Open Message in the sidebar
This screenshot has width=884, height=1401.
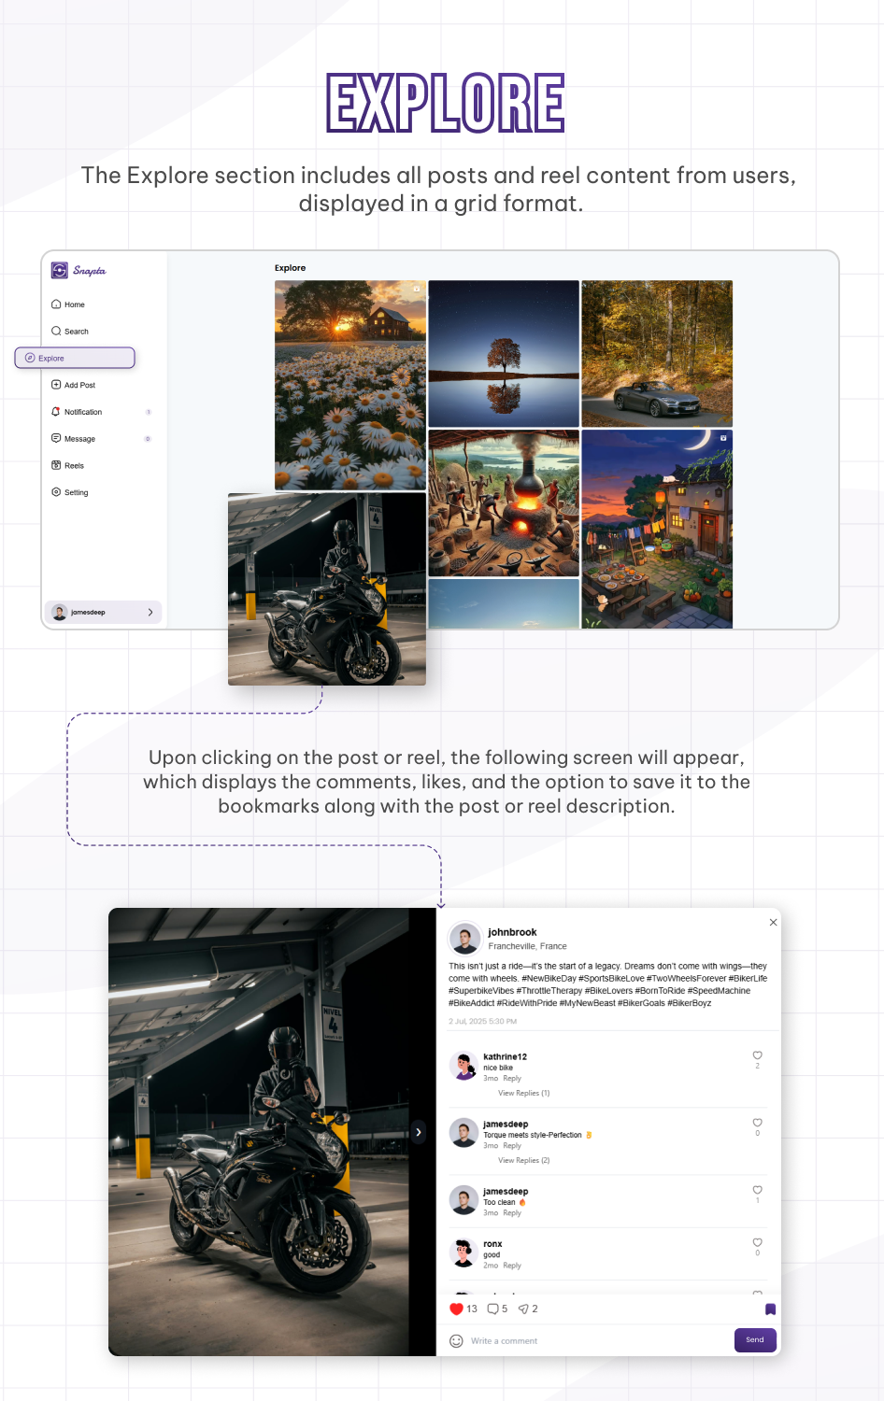[x=73, y=439]
